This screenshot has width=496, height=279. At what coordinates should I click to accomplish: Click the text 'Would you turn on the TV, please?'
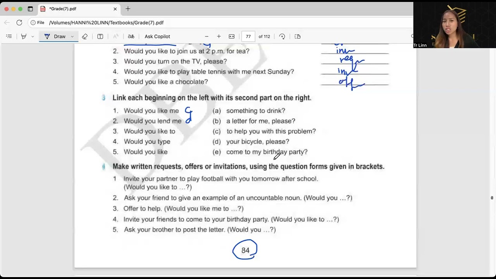coord(176,61)
